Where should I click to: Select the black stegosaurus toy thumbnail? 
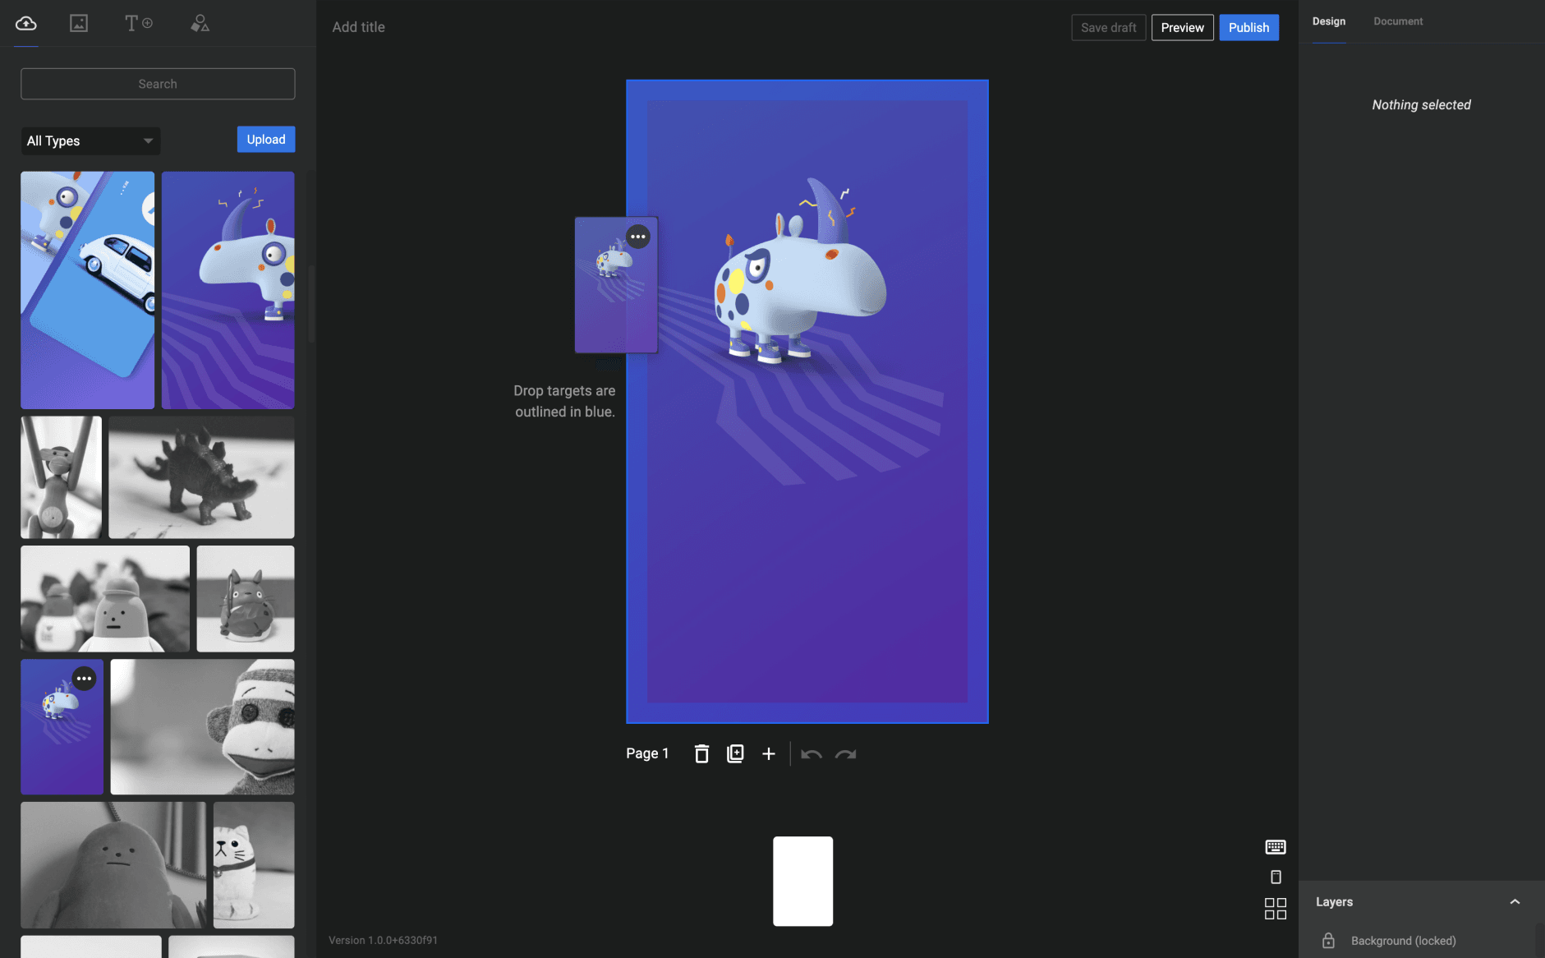(201, 477)
